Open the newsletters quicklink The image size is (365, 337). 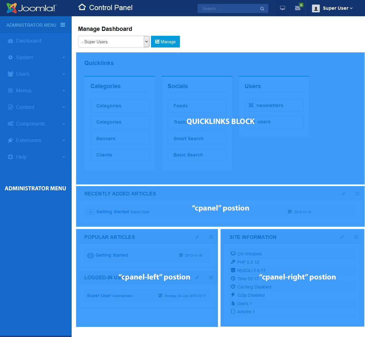[x=274, y=105]
